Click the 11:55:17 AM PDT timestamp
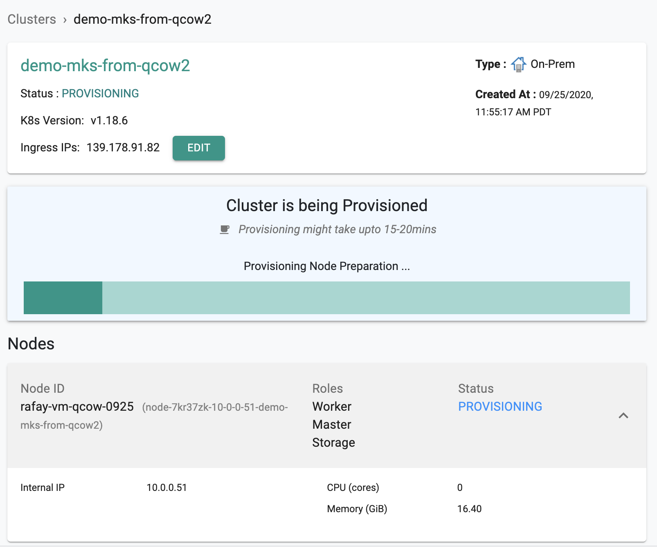The height and width of the screenshot is (549, 657). (x=513, y=112)
